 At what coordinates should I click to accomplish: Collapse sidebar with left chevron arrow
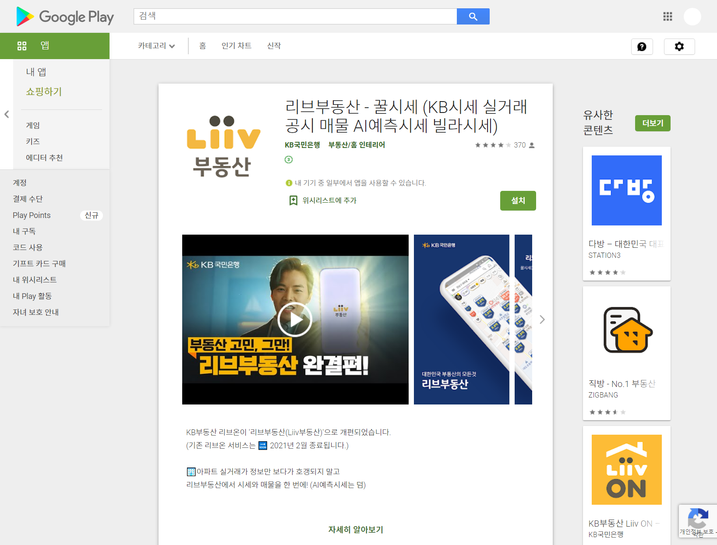pos(7,114)
